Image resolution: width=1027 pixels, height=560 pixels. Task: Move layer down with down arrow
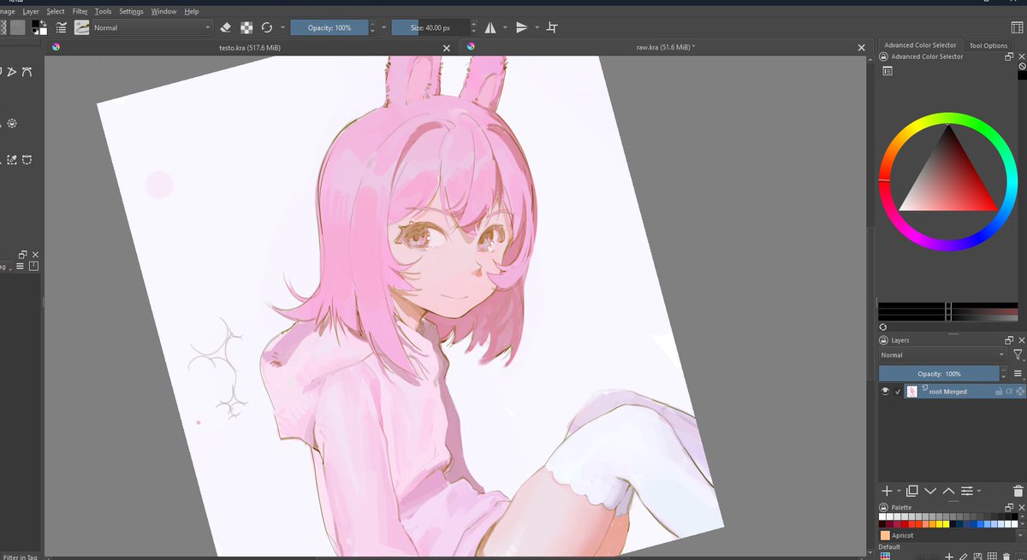(x=930, y=491)
